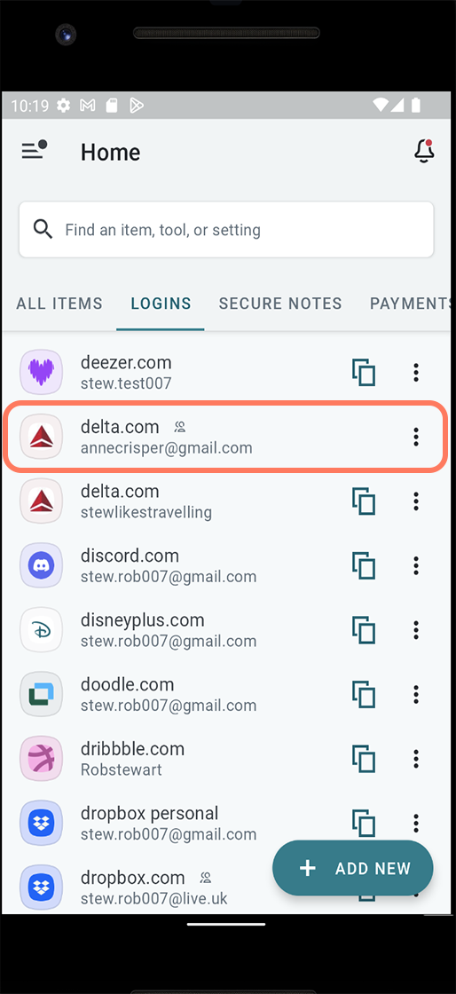Switch to the Secure Notes tab

(x=280, y=304)
